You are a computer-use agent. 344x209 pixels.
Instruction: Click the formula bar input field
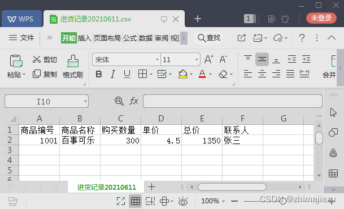(x=233, y=101)
